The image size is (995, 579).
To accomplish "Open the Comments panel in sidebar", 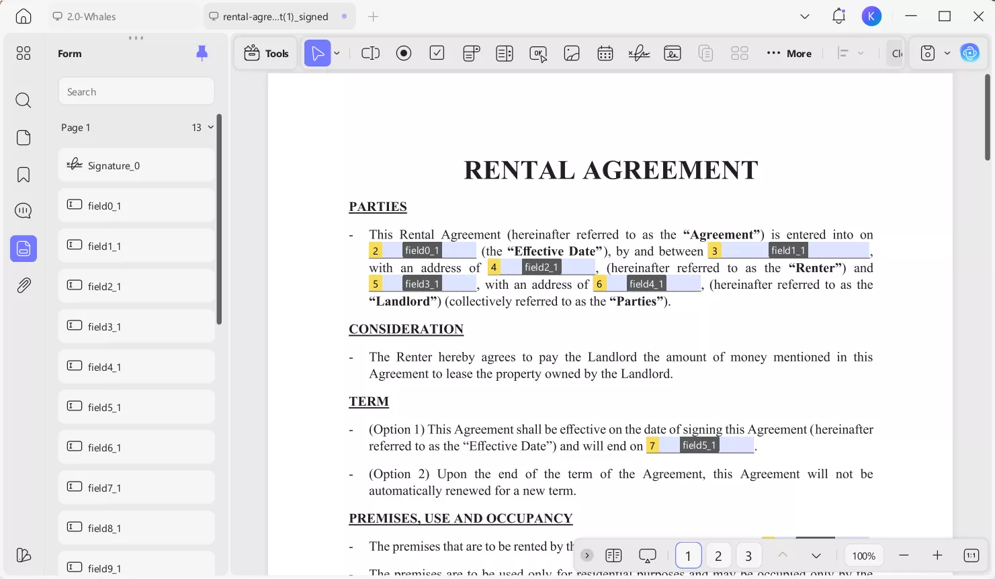I will [23, 210].
